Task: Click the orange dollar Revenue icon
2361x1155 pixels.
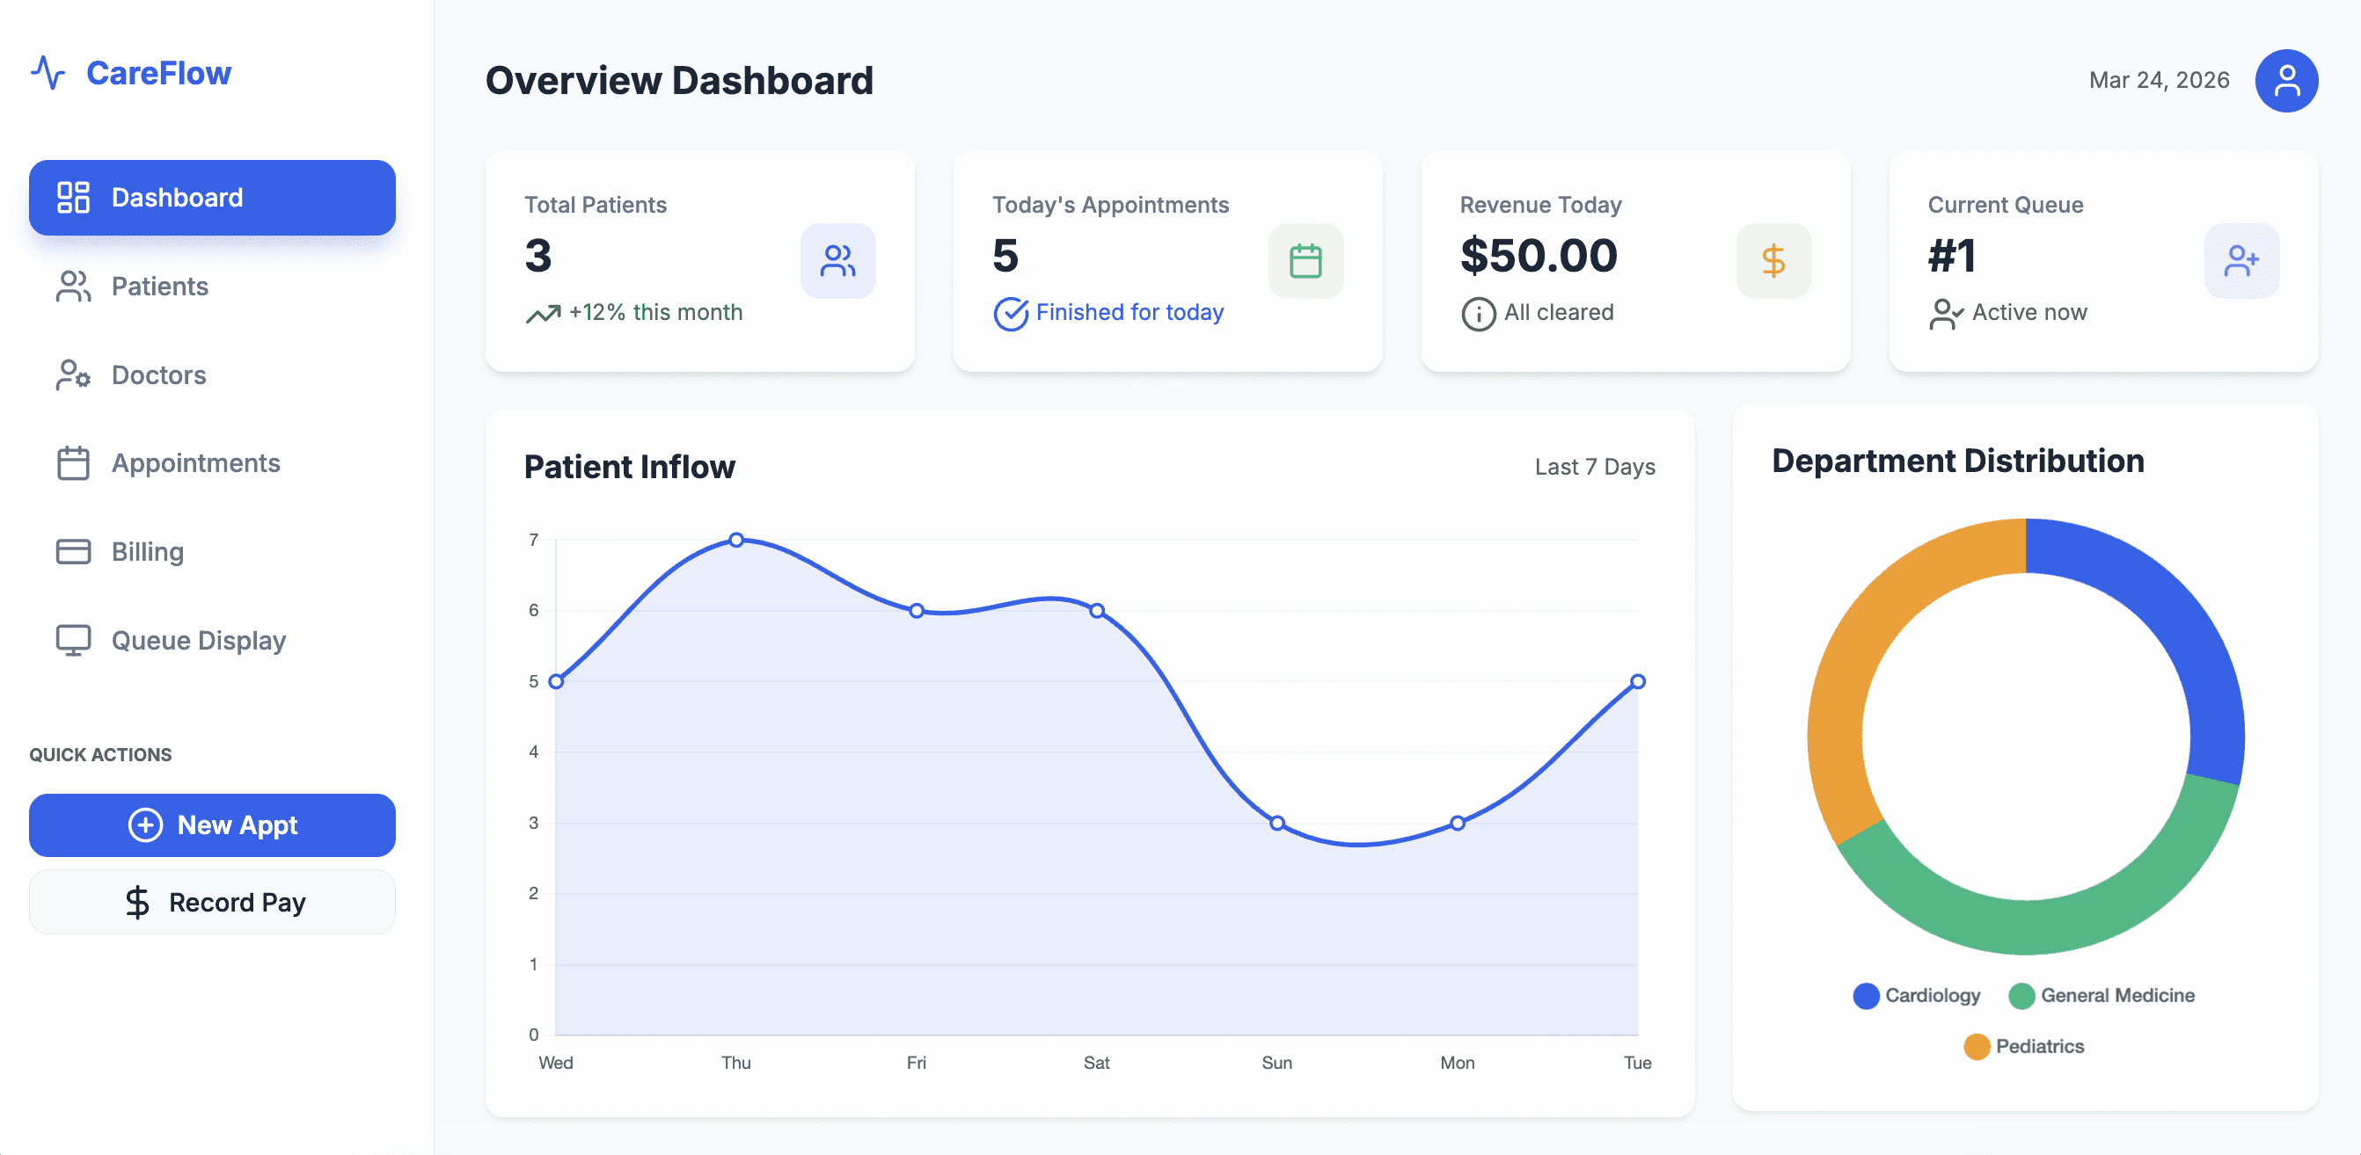Action: tap(1773, 261)
